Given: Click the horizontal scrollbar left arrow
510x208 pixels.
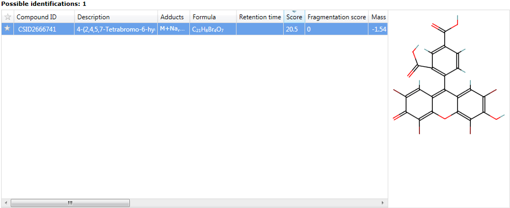Looking at the screenshot, I should 5,203.
